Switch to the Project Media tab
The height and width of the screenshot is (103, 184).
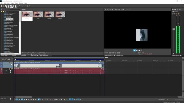click(4, 56)
